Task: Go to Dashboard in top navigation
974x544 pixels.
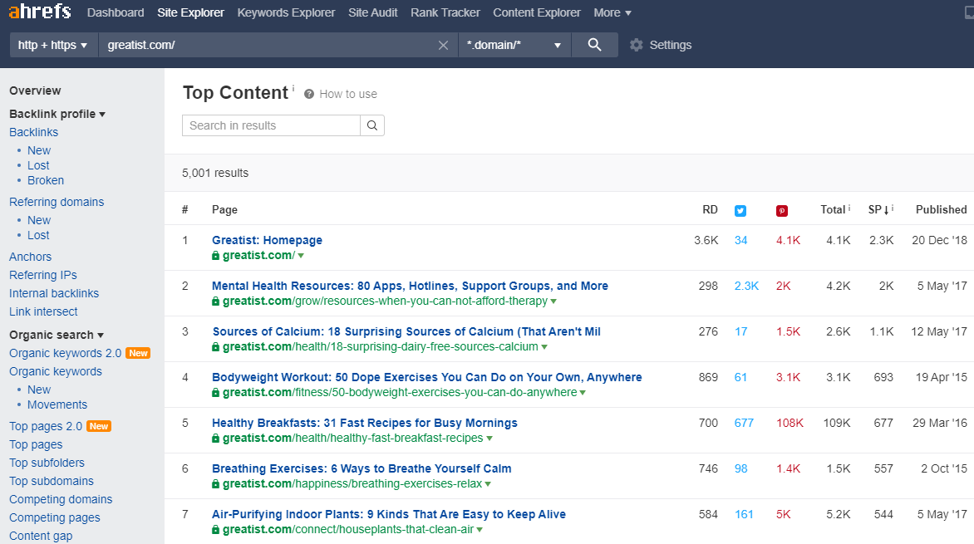Action: [x=116, y=12]
